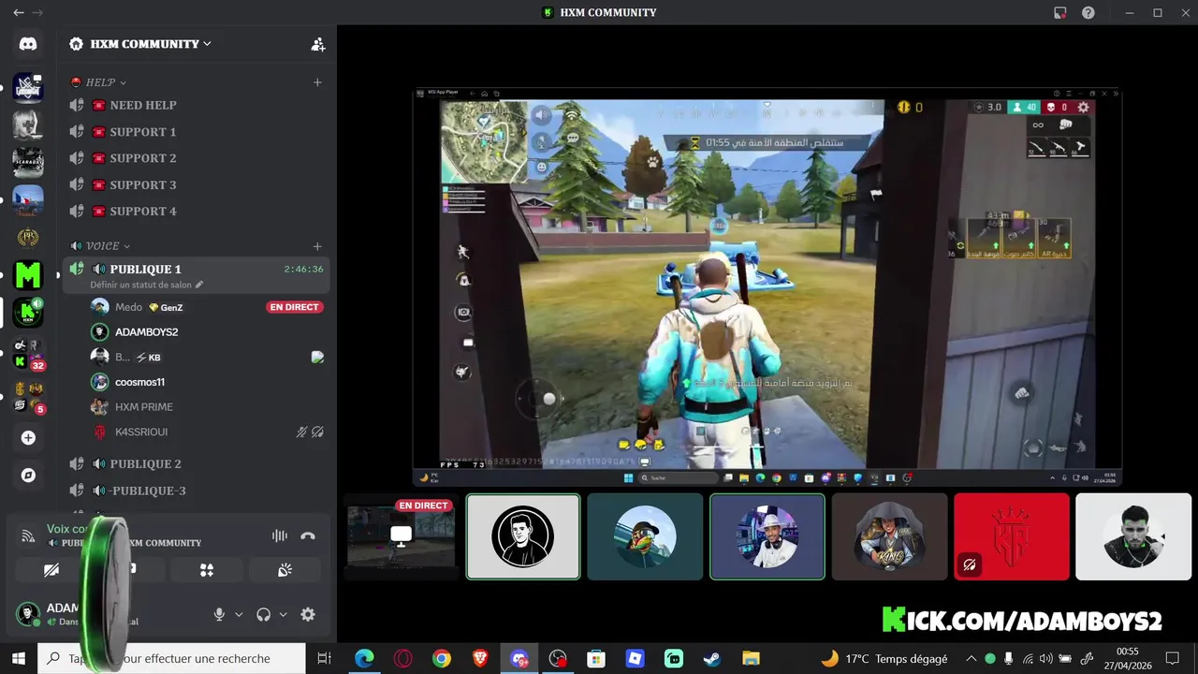Open the soundboard icon
The height and width of the screenshot is (674, 1198).
click(285, 569)
